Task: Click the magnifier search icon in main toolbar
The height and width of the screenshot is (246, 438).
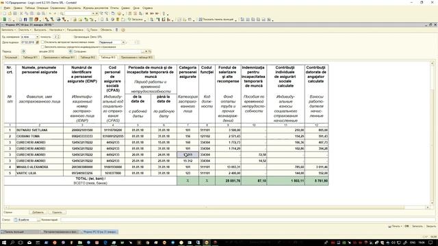Action: click(62, 14)
